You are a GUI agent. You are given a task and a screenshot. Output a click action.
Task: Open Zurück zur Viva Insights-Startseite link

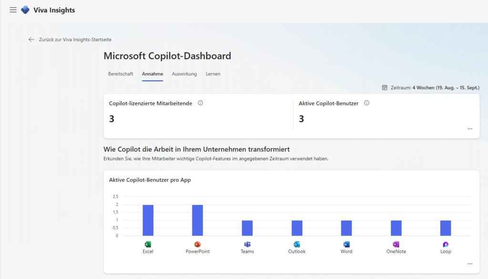[x=75, y=40]
